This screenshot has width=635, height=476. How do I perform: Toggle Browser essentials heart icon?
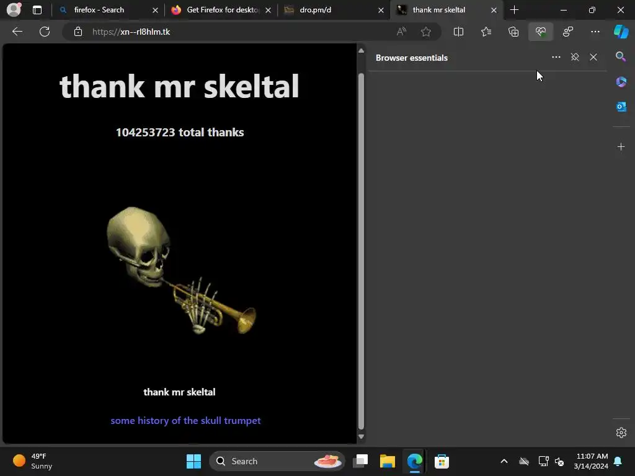click(x=541, y=32)
